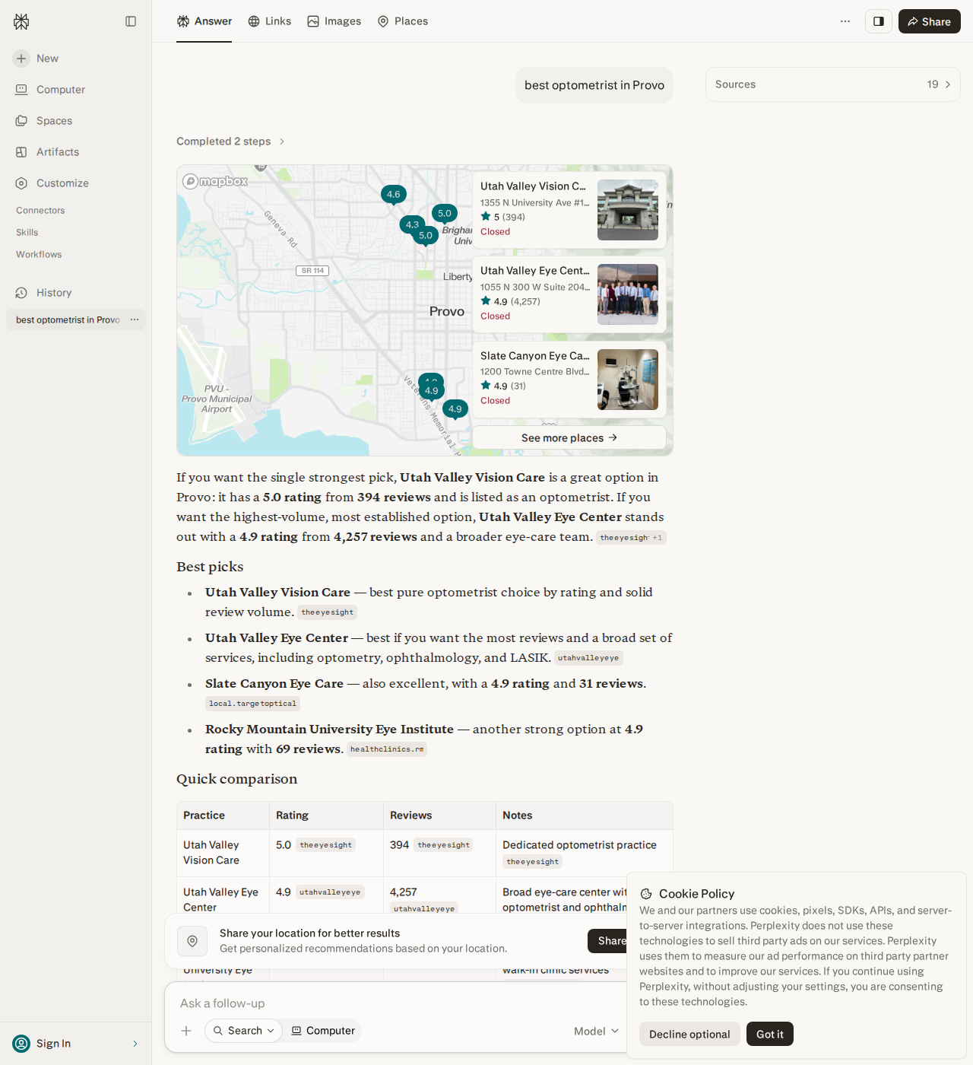Click the Customize icon in sidebar
Screen dimensions: 973x1065
click(21, 183)
